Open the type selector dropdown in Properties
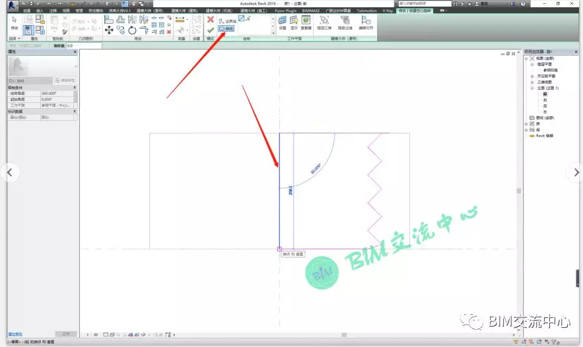Image resolution: width=583 pixels, height=347 pixels. point(75,67)
